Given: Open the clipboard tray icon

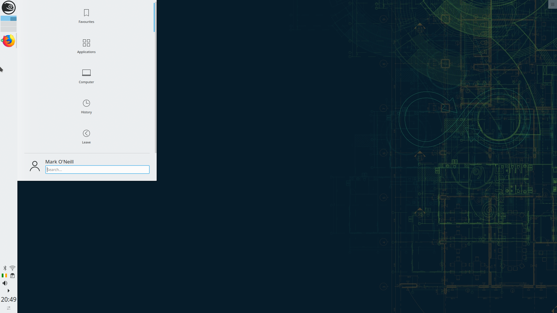Looking at the screenshot, I should (12, 276).
